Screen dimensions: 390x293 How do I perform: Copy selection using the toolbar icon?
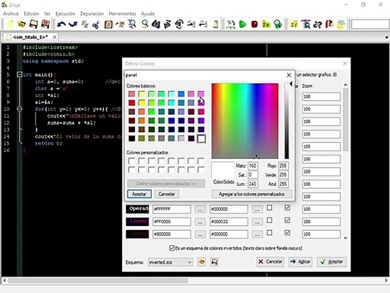click(85, 24)
